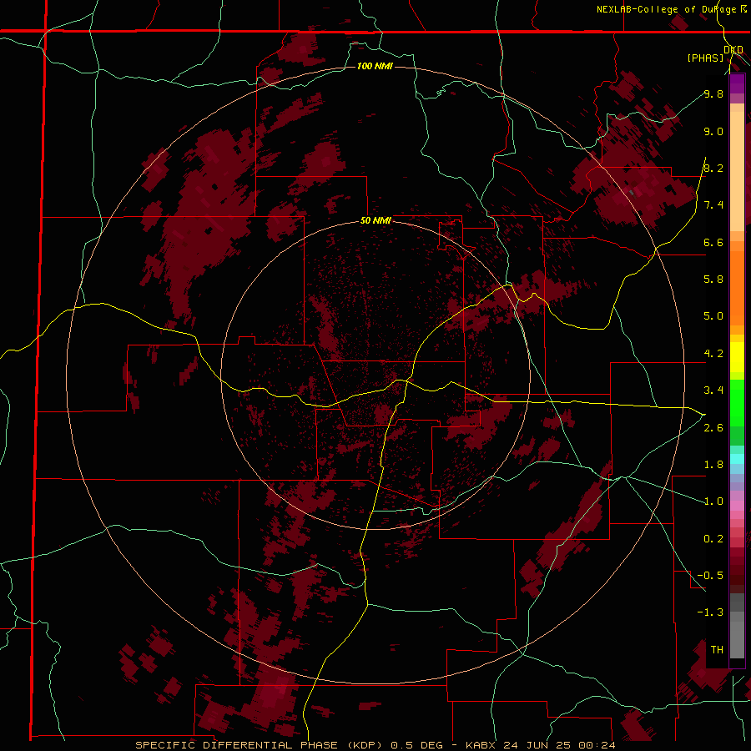
Task: Click the 1.8 value on the color scale
Action: [713, 465]
